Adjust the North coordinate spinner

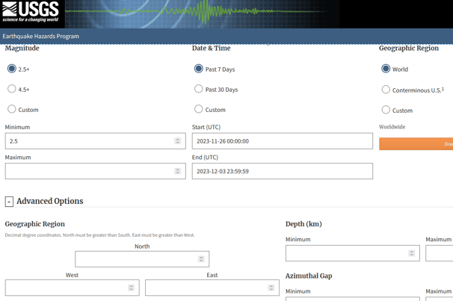[x=201, y=259]
